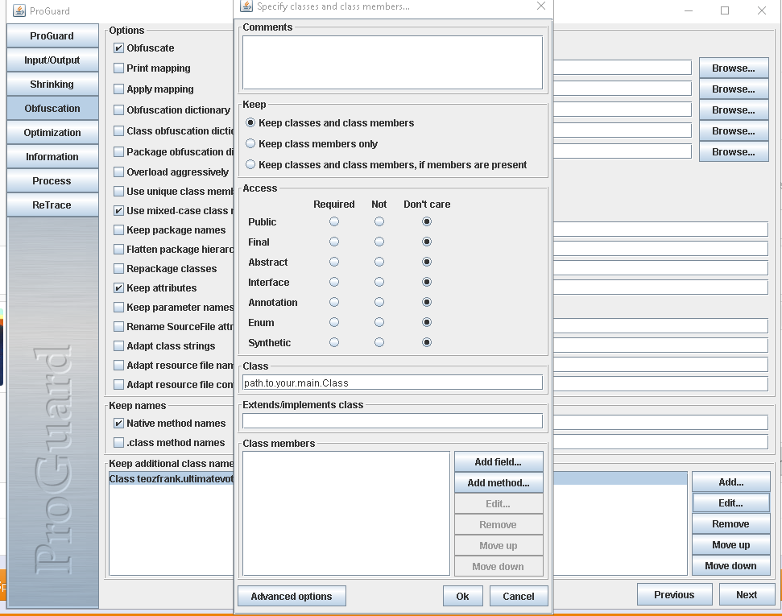Screen dimensions: 782x616
Task: Select Don't care for Final
Action: [x=426, y=242]
